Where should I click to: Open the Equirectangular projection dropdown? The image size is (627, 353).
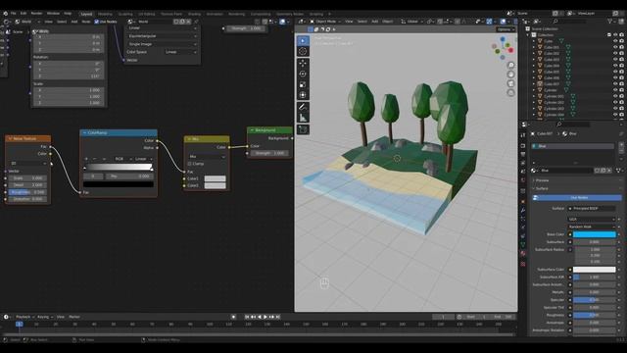click(x=162, y=36)
